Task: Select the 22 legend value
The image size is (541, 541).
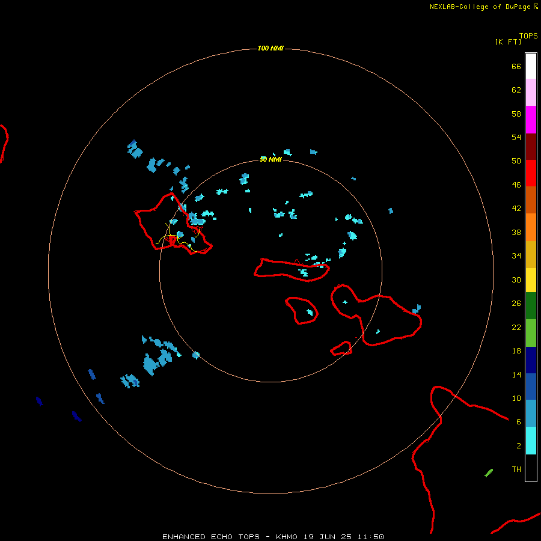Action: (x=516, y=327)
